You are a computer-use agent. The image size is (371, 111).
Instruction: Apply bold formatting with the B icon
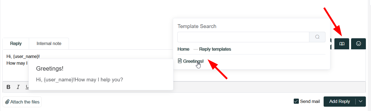8,87
